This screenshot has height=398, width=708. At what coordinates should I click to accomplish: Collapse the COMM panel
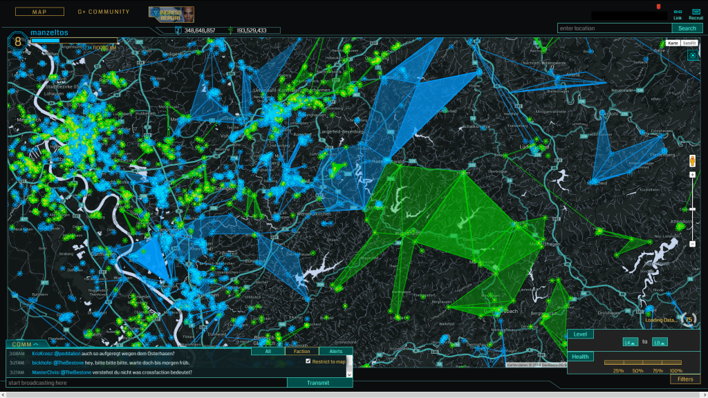click(26, 344)
